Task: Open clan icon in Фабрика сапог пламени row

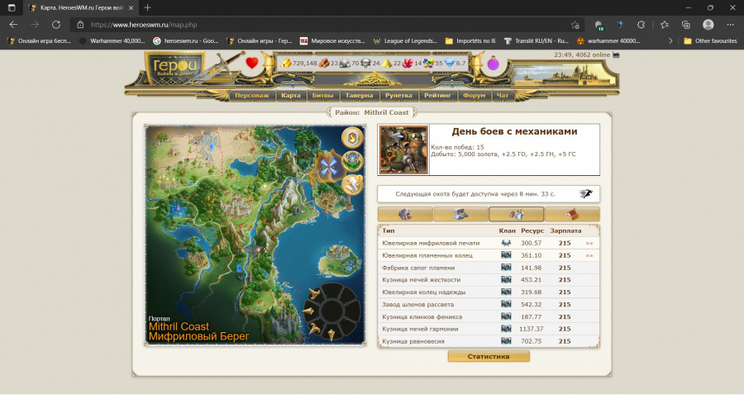Action: (x=506, y=268)
